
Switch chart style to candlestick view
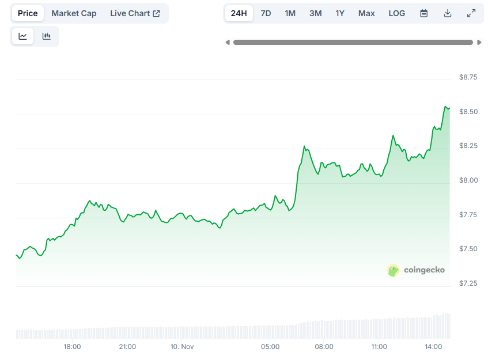pos(46,36)
